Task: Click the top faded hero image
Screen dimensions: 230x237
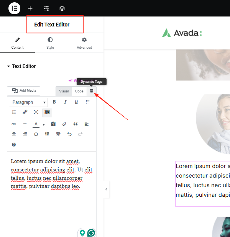Action: [x=203, y=65]
